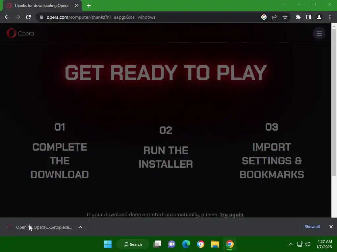
Task: Open the Opera hamburger menu
Action: click(x=319, y=33)
